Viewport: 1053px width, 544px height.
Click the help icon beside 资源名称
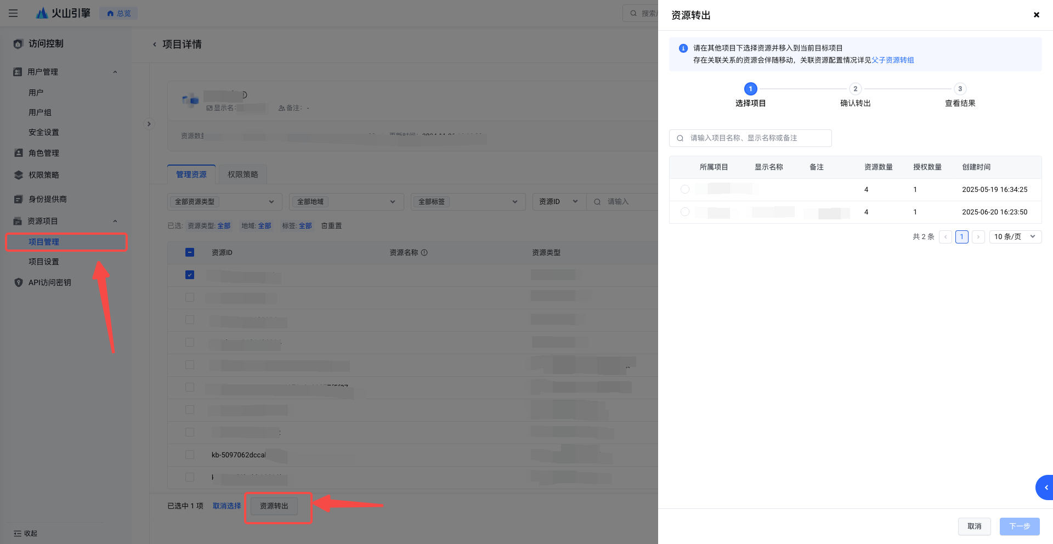(x=424, y=253)
